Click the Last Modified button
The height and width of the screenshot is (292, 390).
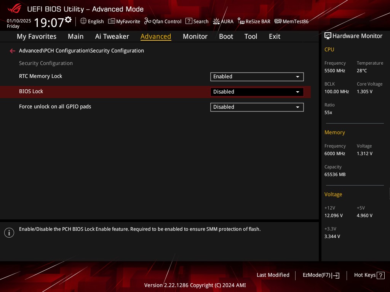pos(273,275)
